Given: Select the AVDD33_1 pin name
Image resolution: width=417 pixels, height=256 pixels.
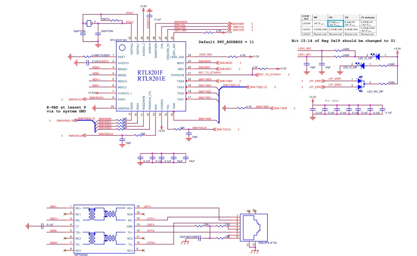Looking at the screenshot, I should (125, 94).
